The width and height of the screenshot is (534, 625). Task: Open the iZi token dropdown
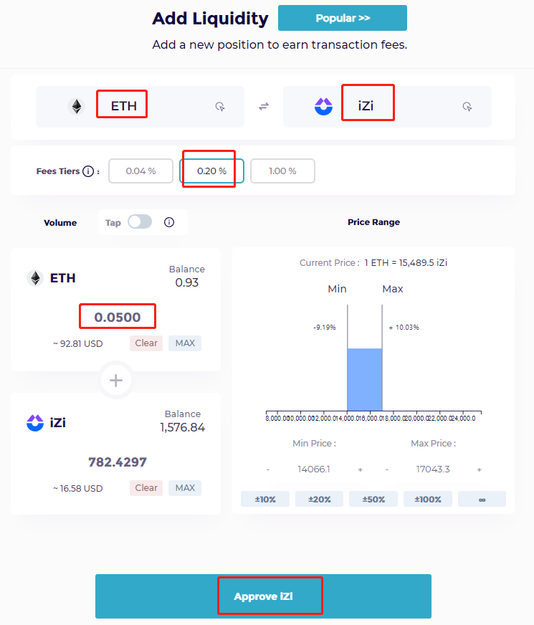click(367, 107)
